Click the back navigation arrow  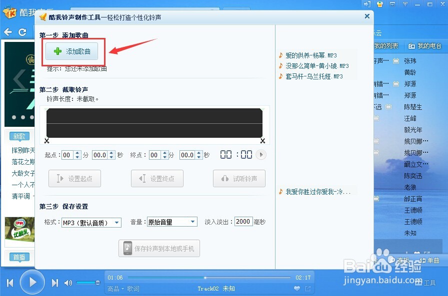(x=8, y=31)
